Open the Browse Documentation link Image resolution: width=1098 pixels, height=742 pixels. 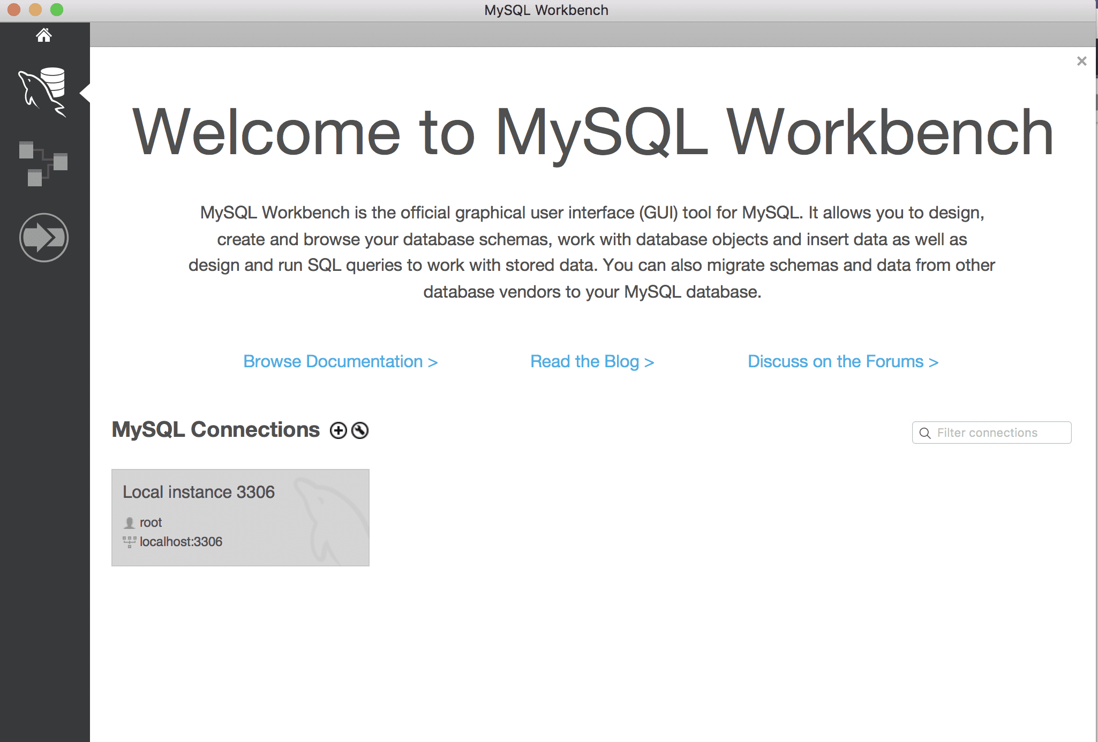pos(340,362)
